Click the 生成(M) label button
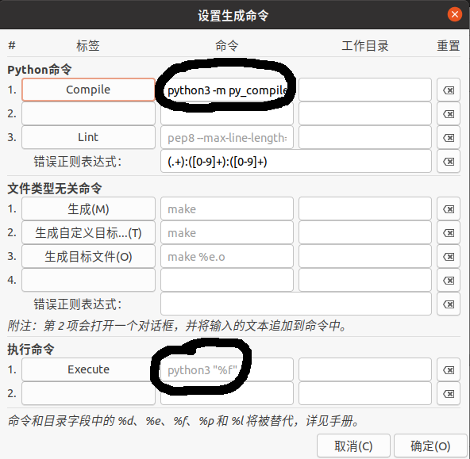470x459 pixels. (x=88, y=208)
